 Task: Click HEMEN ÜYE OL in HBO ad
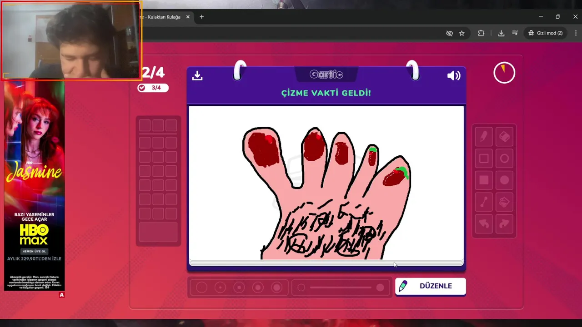34,251
